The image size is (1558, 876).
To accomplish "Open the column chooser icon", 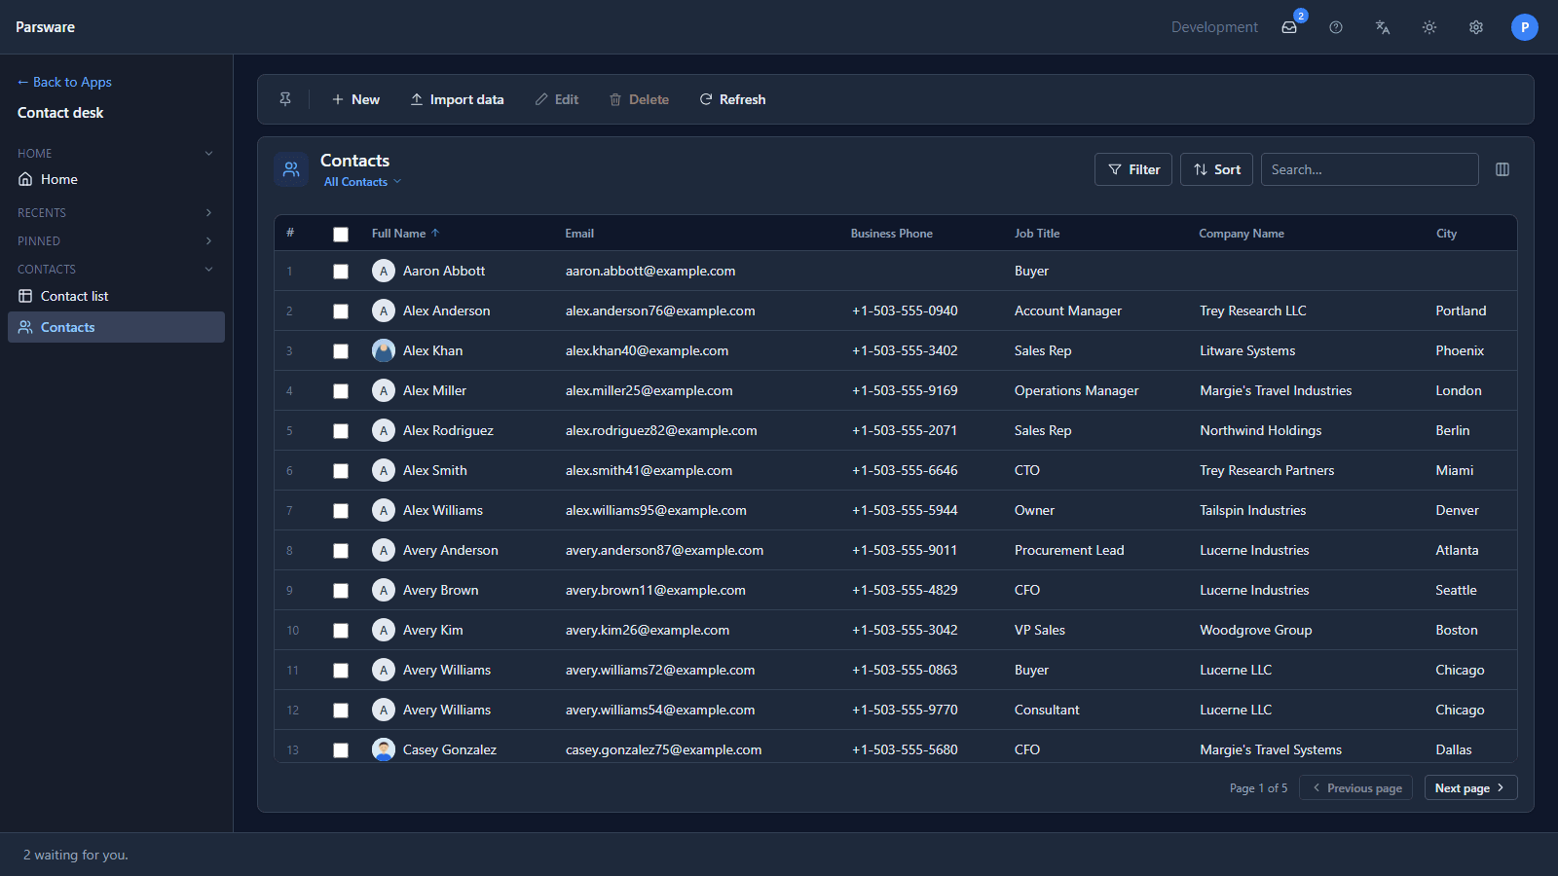I will (x=1502, y=169).
